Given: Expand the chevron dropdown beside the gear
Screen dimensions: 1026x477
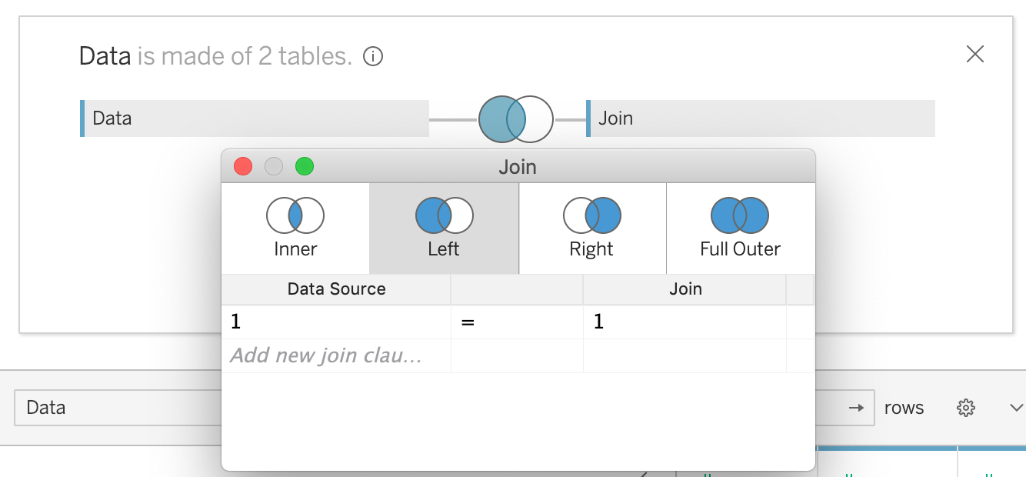Looking at the screenshot, I should tap(1015, 408).
